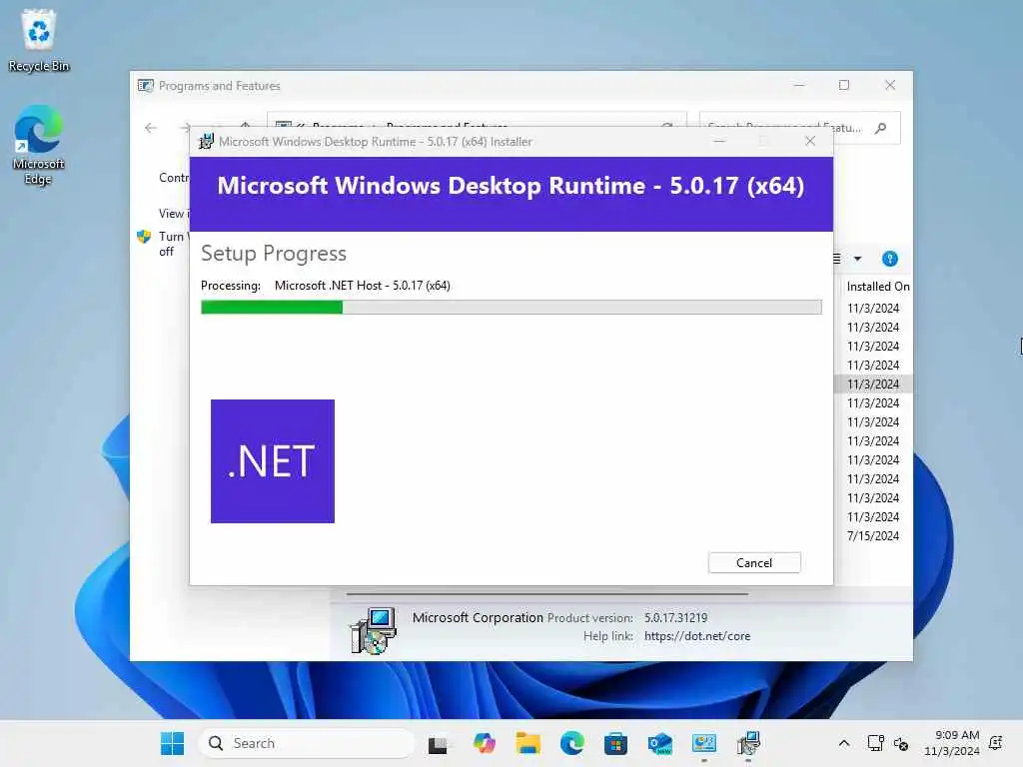
Task: Close the installer window
Action: [810, 141]
